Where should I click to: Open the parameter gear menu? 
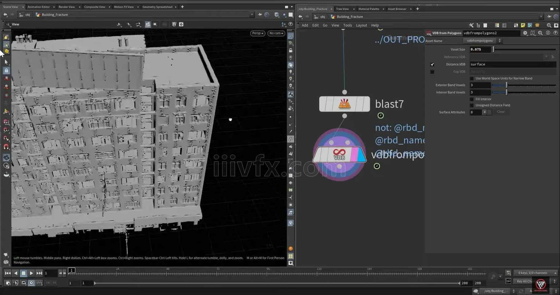click(x=525, y=33)
